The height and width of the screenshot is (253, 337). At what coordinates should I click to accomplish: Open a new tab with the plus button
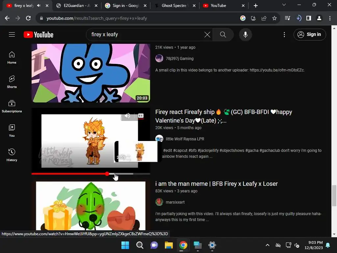tap(255, 6)
